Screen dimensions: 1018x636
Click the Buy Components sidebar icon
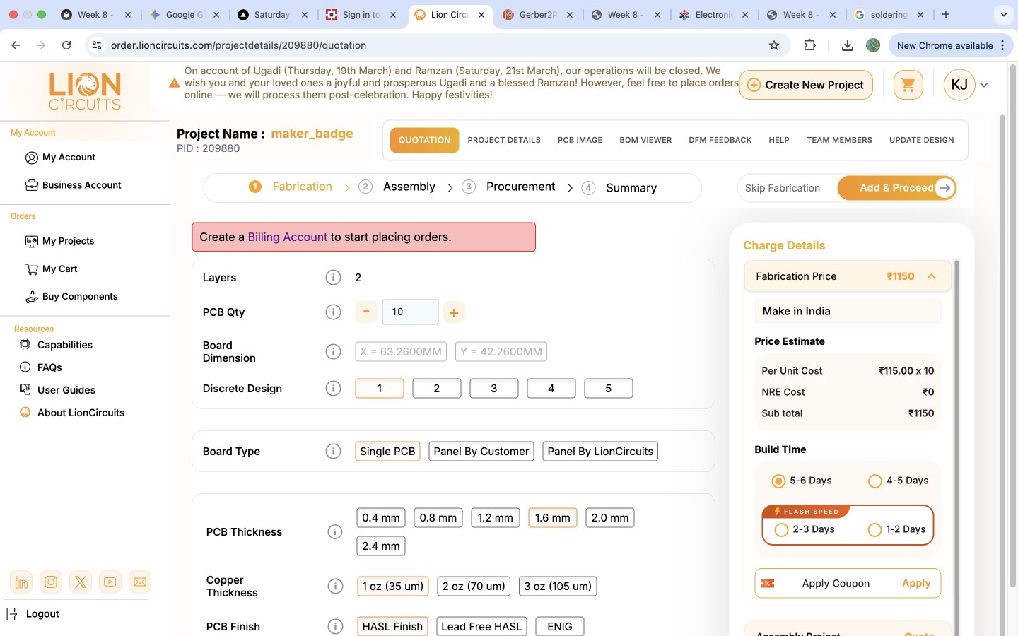[x=31, y=296]
